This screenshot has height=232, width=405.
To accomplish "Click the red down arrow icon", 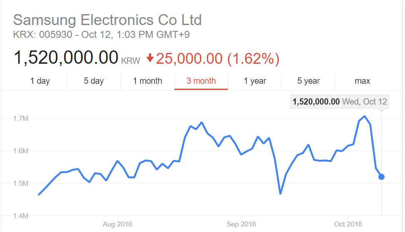I will [x=149, y=59].
